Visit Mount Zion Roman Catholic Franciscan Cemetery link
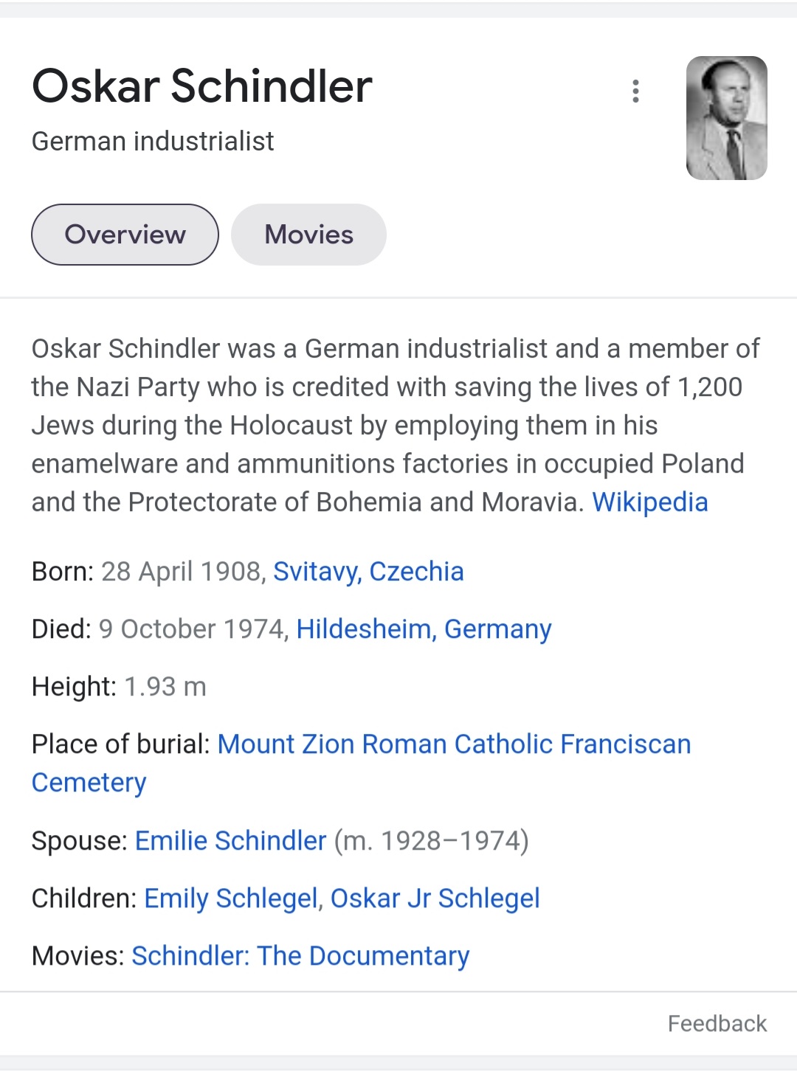This screenshot has width=797, height=1074. click(454, 744)
